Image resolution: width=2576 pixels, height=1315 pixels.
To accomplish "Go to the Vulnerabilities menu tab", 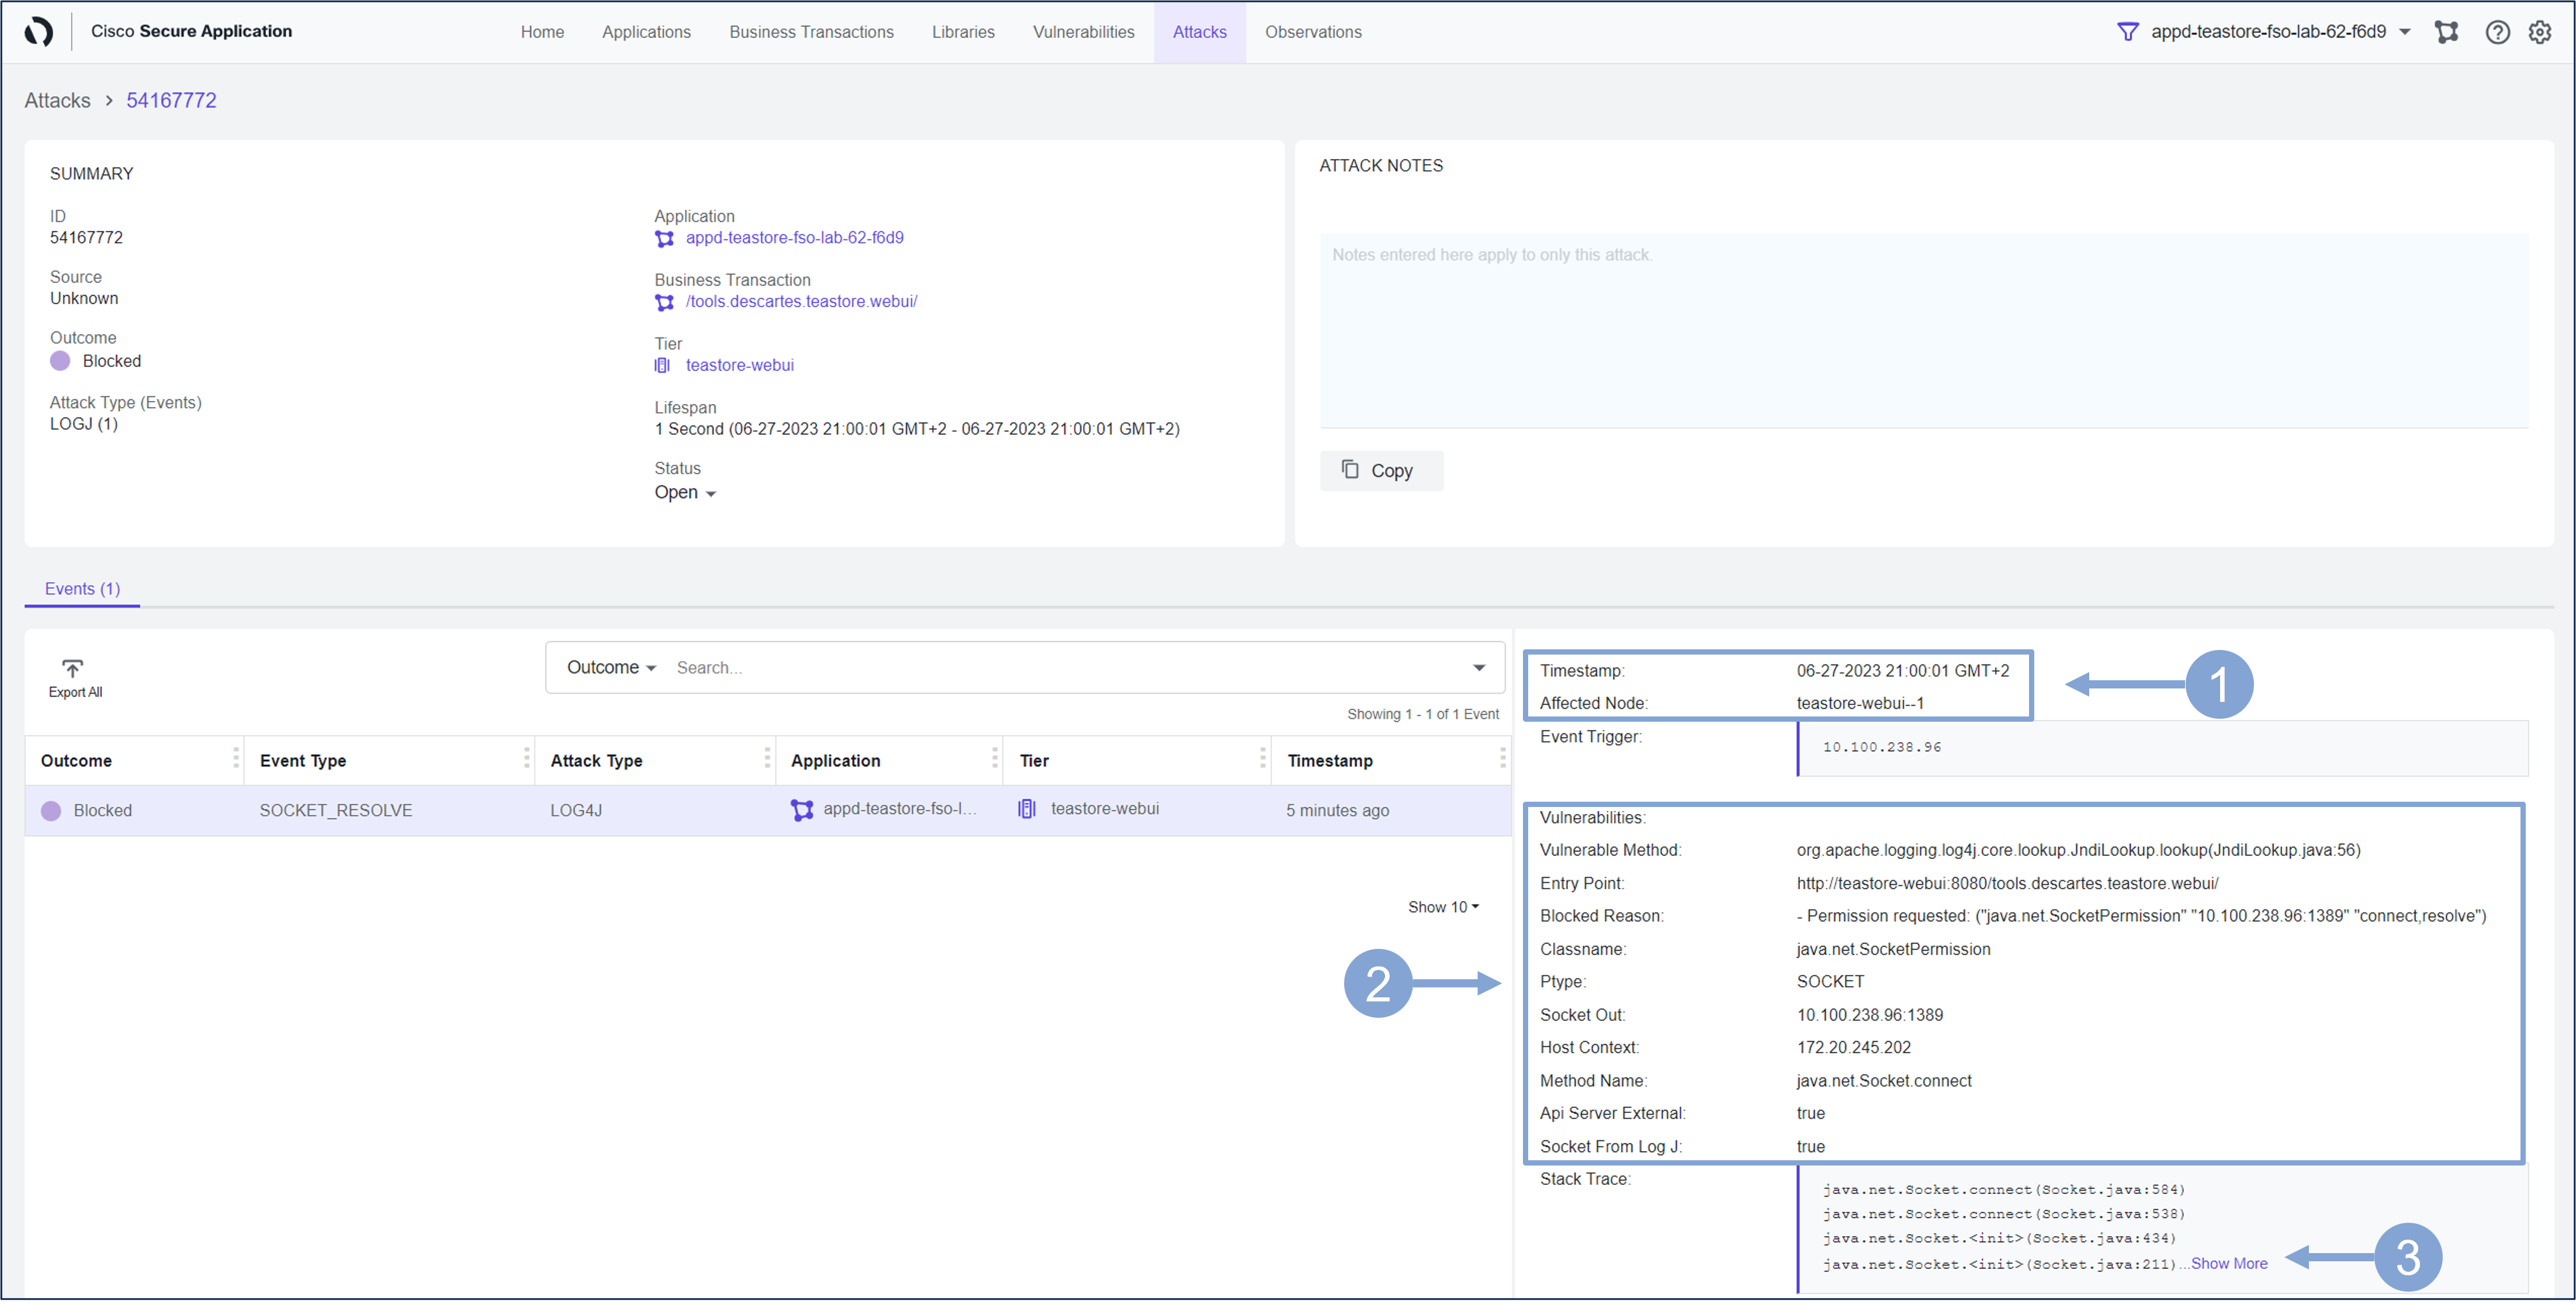I will (1083, 32).
